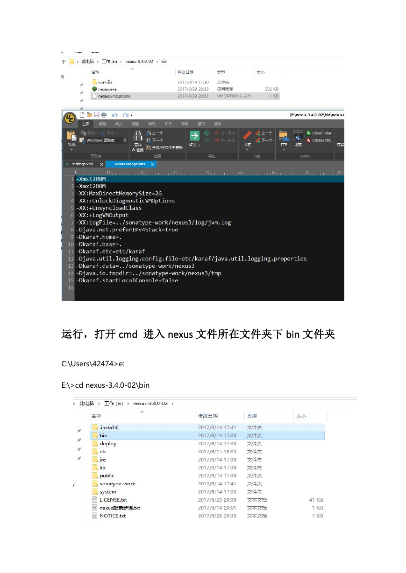Click 上一个 in the 搜索 group

pos(155,133)
